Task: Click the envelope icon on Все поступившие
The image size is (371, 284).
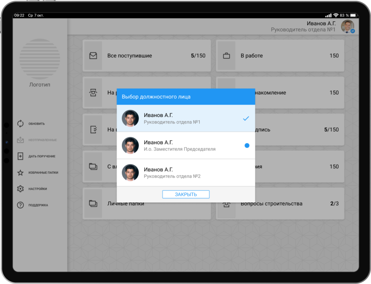Action: (x=93, y=56)
